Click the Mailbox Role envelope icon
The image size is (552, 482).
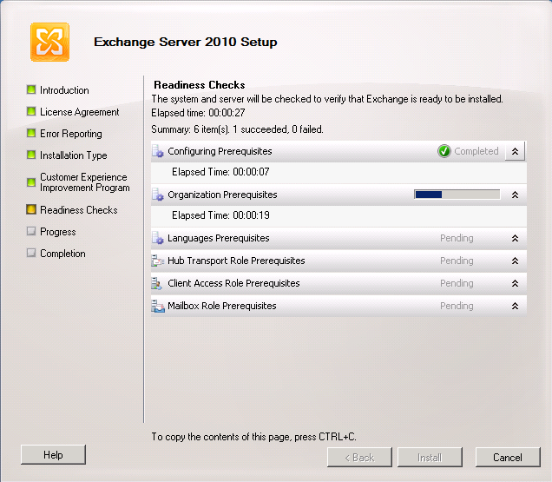click(158, 306)
